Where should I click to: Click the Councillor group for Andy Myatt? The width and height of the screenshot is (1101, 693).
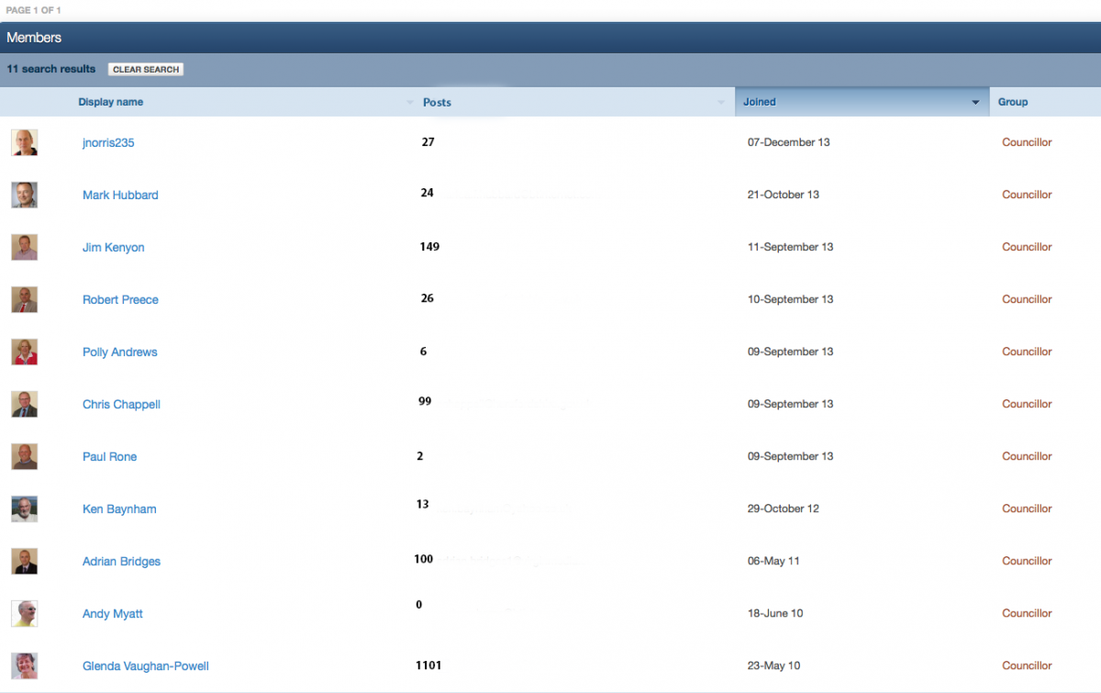[1027, 613]
